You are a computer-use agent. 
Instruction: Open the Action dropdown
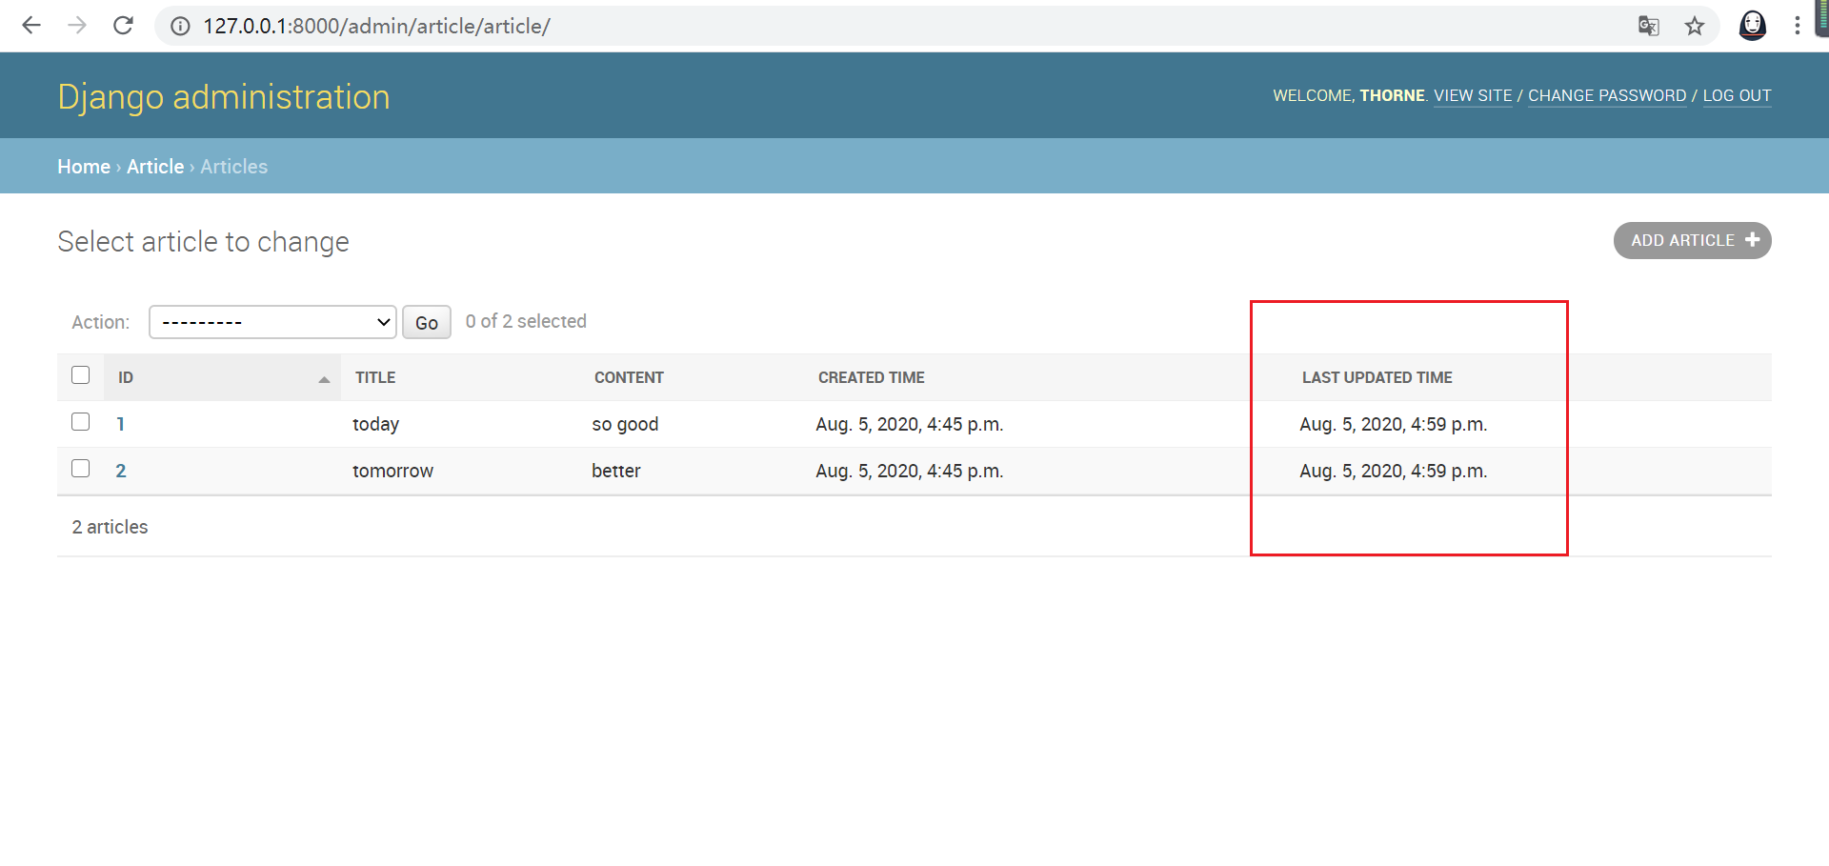(272, 322)
